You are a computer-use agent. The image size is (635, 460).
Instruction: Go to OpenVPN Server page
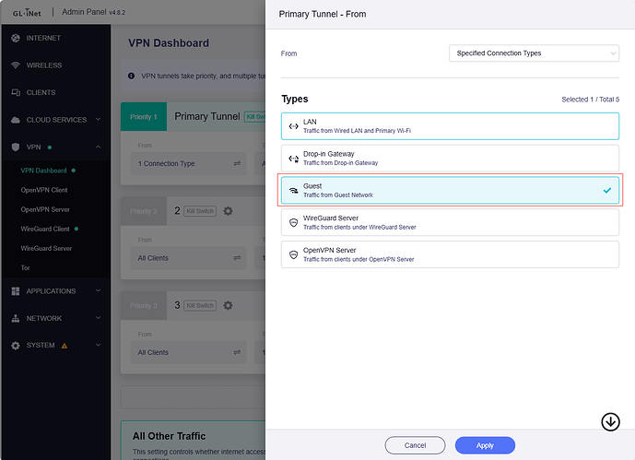point(46,209)
